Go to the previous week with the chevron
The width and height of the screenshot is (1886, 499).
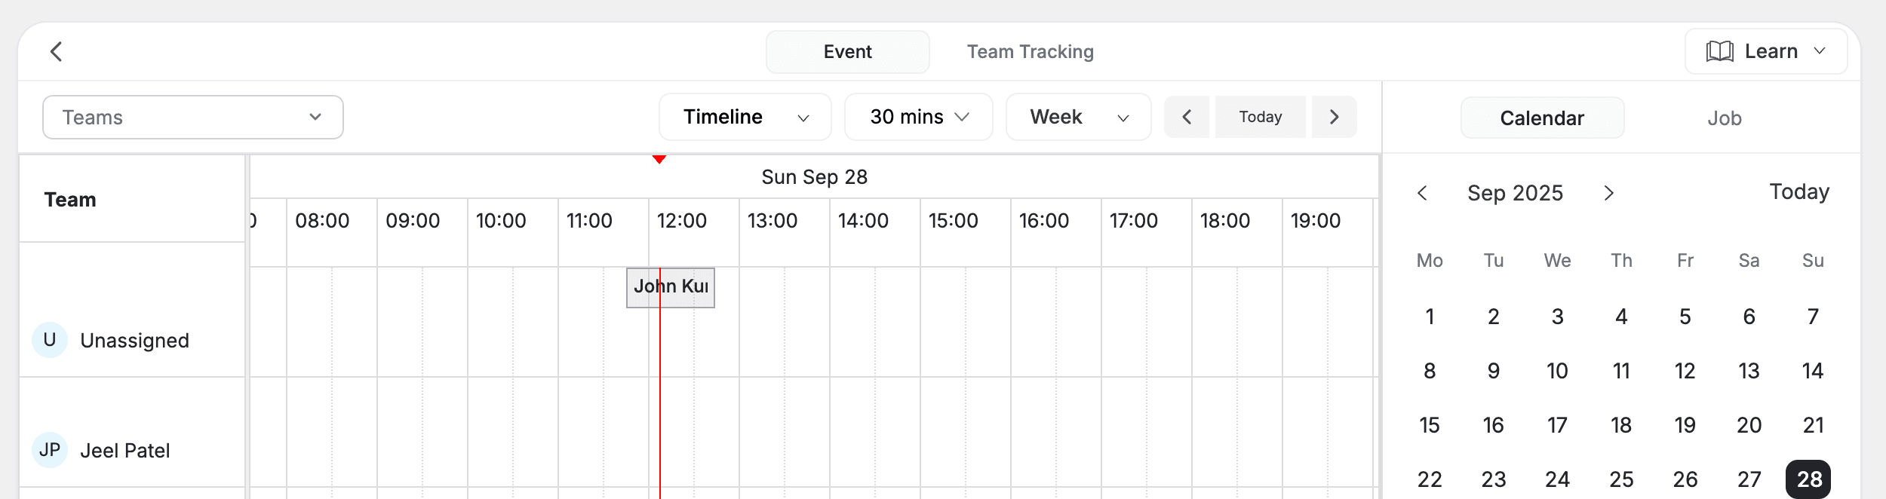pos(1186,117)
